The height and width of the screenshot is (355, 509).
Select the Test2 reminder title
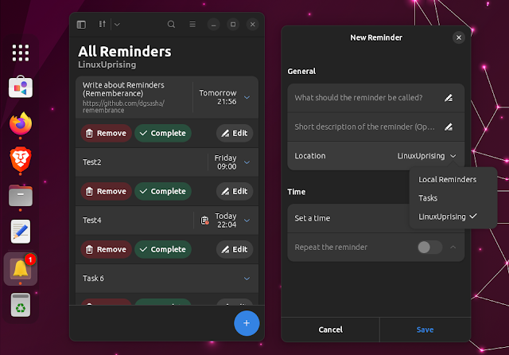(92, 162)
